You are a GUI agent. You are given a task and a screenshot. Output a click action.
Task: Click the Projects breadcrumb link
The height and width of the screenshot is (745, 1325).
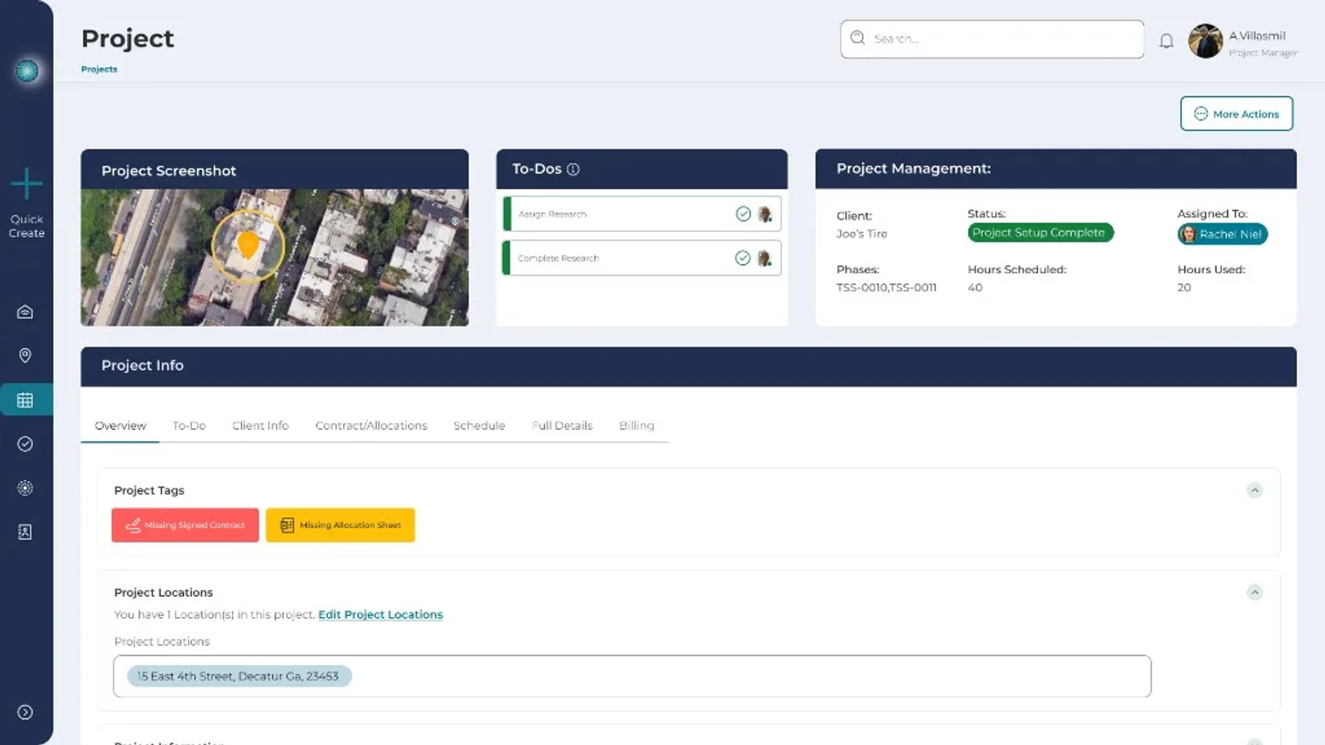(99, 69)
